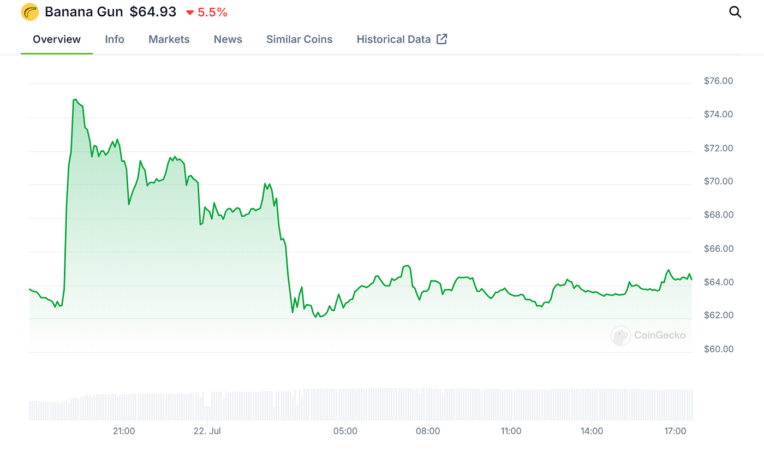764x451 pixels.
Task: Click the Banana Gun coin logo
Action: (x=30, y=12)
